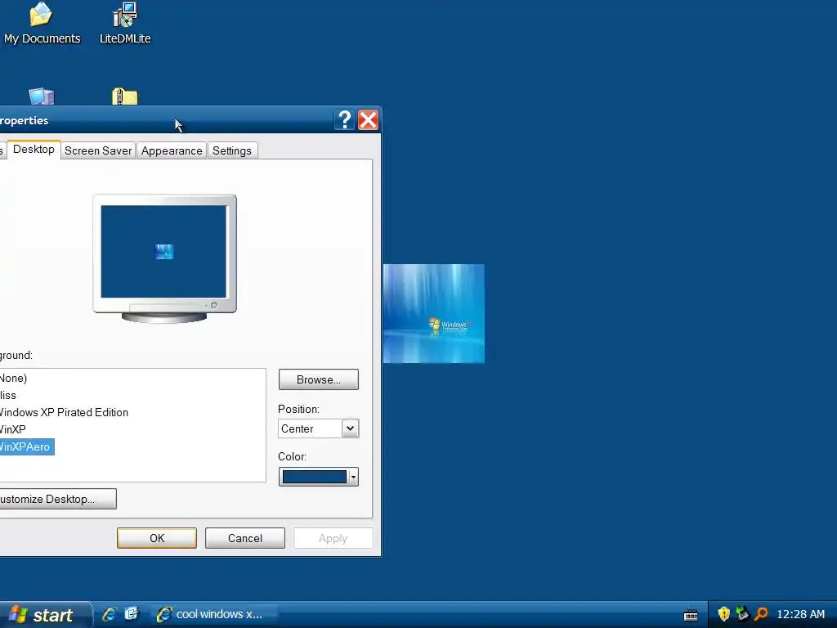Close the Display Properties dialog
This screenshot has width=837, height=628.
coord(369,119)
